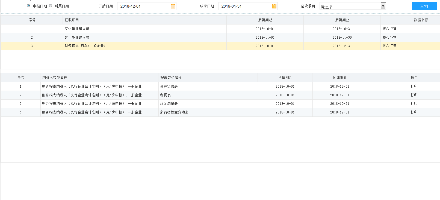
Task: Select the 申报日期 radio button
Action: click(29, 6)
